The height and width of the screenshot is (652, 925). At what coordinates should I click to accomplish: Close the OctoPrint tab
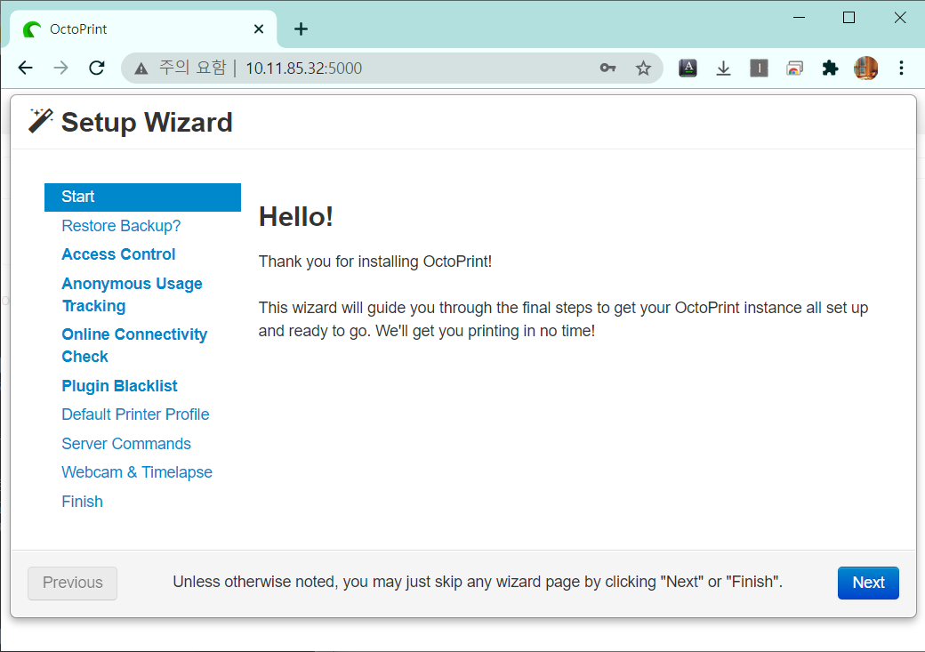coord(259,29)
